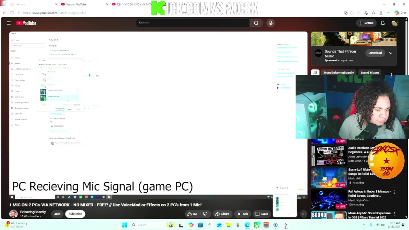
Task: Open BehavingBeardly channel avatar
Action: [x=13, y=214]
